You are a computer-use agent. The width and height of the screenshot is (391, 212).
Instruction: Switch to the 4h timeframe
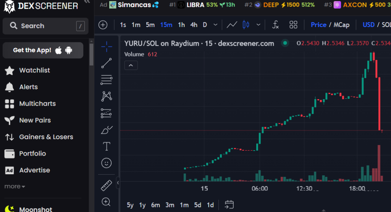(194, 25)
